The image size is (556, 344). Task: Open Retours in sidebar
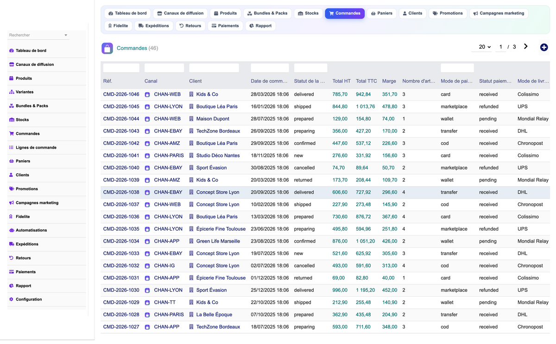[x=23, y=258]
